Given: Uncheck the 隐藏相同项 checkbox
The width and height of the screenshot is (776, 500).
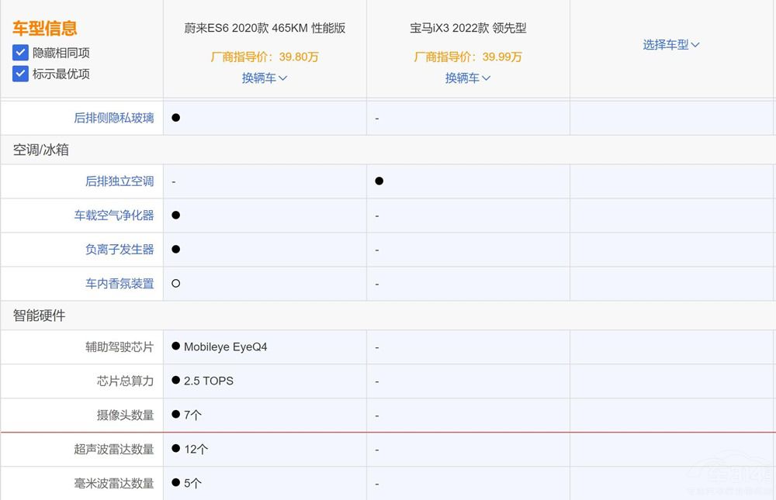Looking at the screenshot, I should tap(21, 53).
